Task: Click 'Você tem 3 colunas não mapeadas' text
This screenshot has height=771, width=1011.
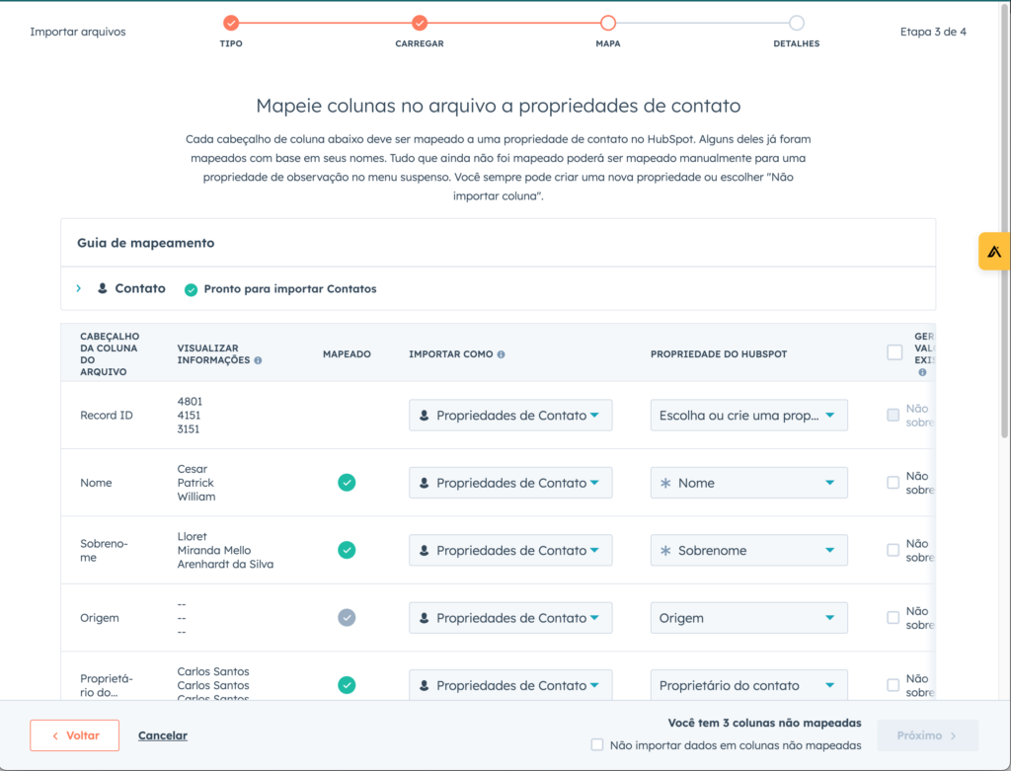Action: (765, 723)
